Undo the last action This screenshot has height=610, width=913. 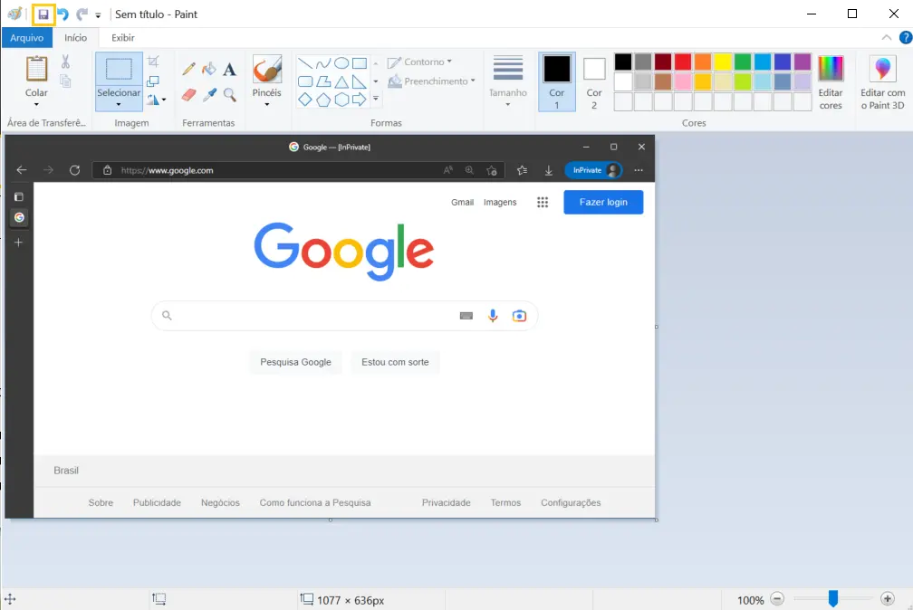pos(62,14)
